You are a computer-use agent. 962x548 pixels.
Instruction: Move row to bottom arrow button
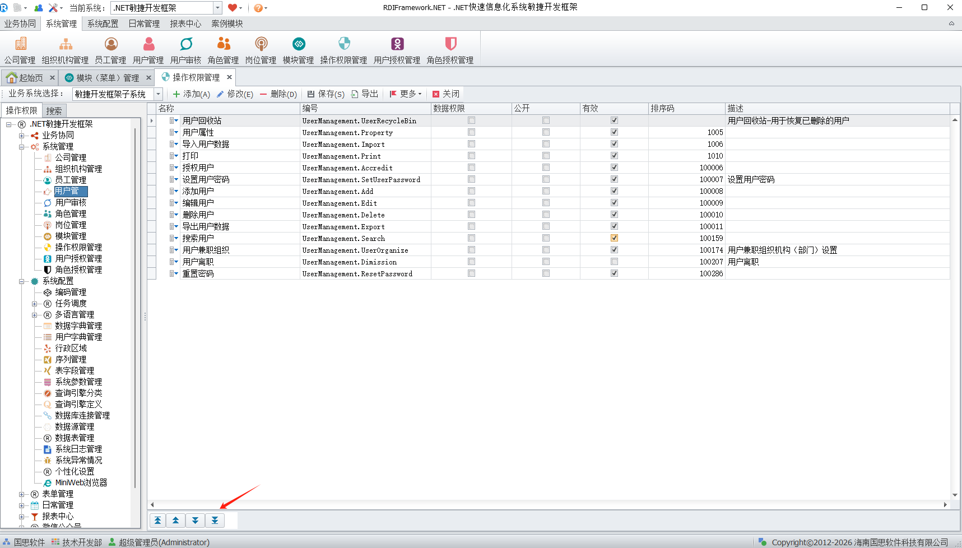215,521
